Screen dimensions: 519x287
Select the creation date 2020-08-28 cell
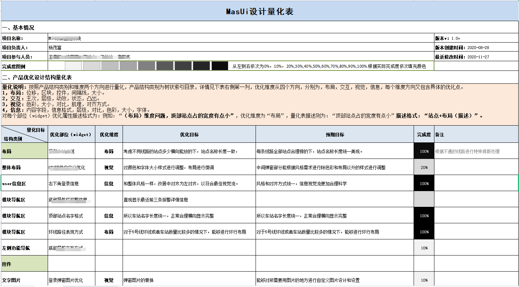(478, 48)
